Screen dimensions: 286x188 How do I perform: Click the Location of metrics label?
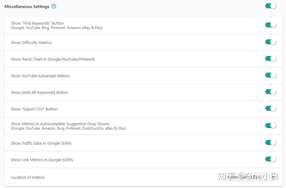click(x=28, y=178)
